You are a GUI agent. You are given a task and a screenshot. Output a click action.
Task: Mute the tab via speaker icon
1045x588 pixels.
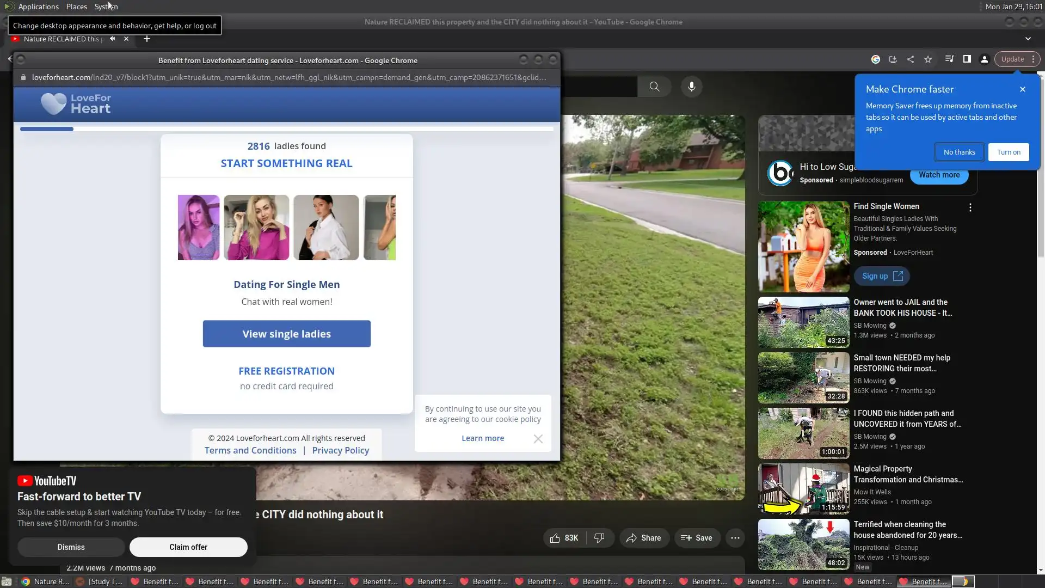click(x=112, y=39)
